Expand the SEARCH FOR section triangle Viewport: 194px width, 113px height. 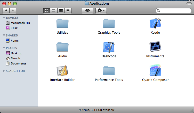click(x=4, y=71)
